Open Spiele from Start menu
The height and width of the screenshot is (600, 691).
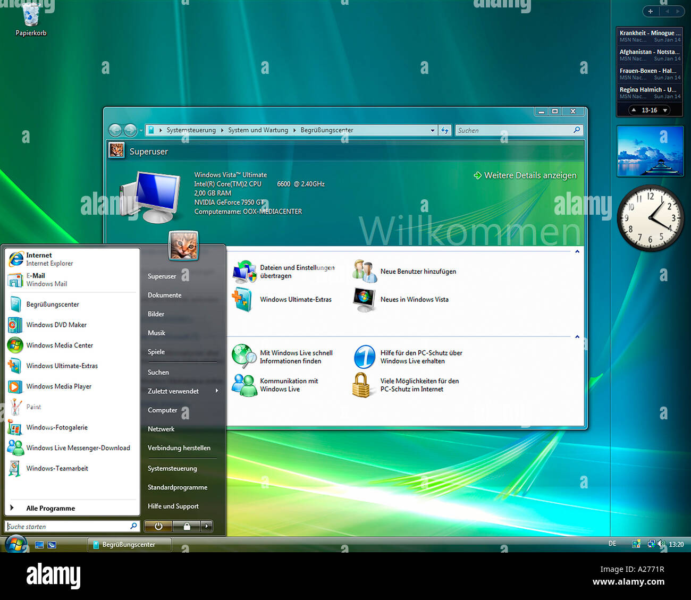[x=156, y=352]
